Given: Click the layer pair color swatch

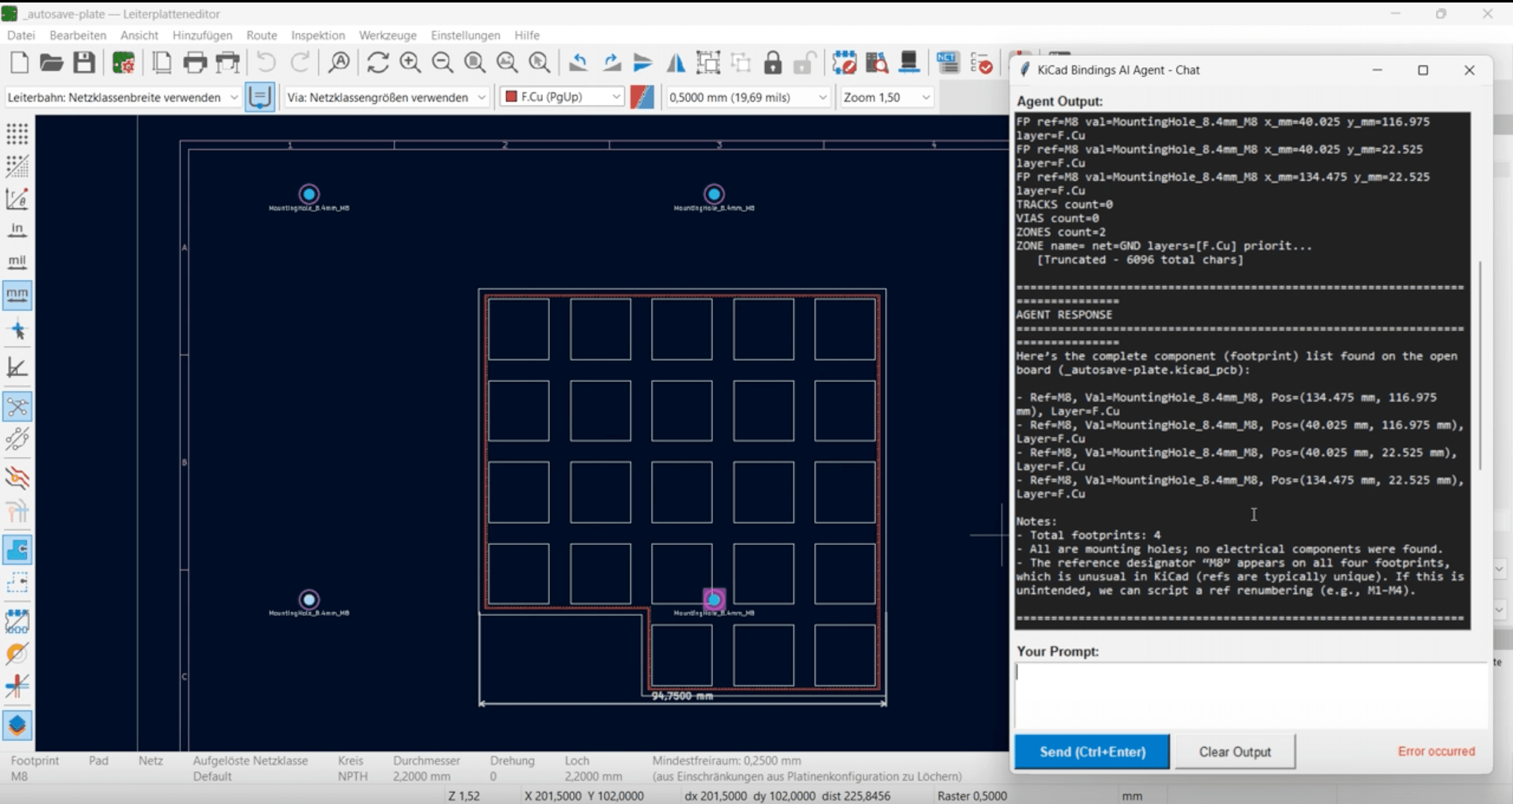Looking at the screenshot, I should [642, 97].
